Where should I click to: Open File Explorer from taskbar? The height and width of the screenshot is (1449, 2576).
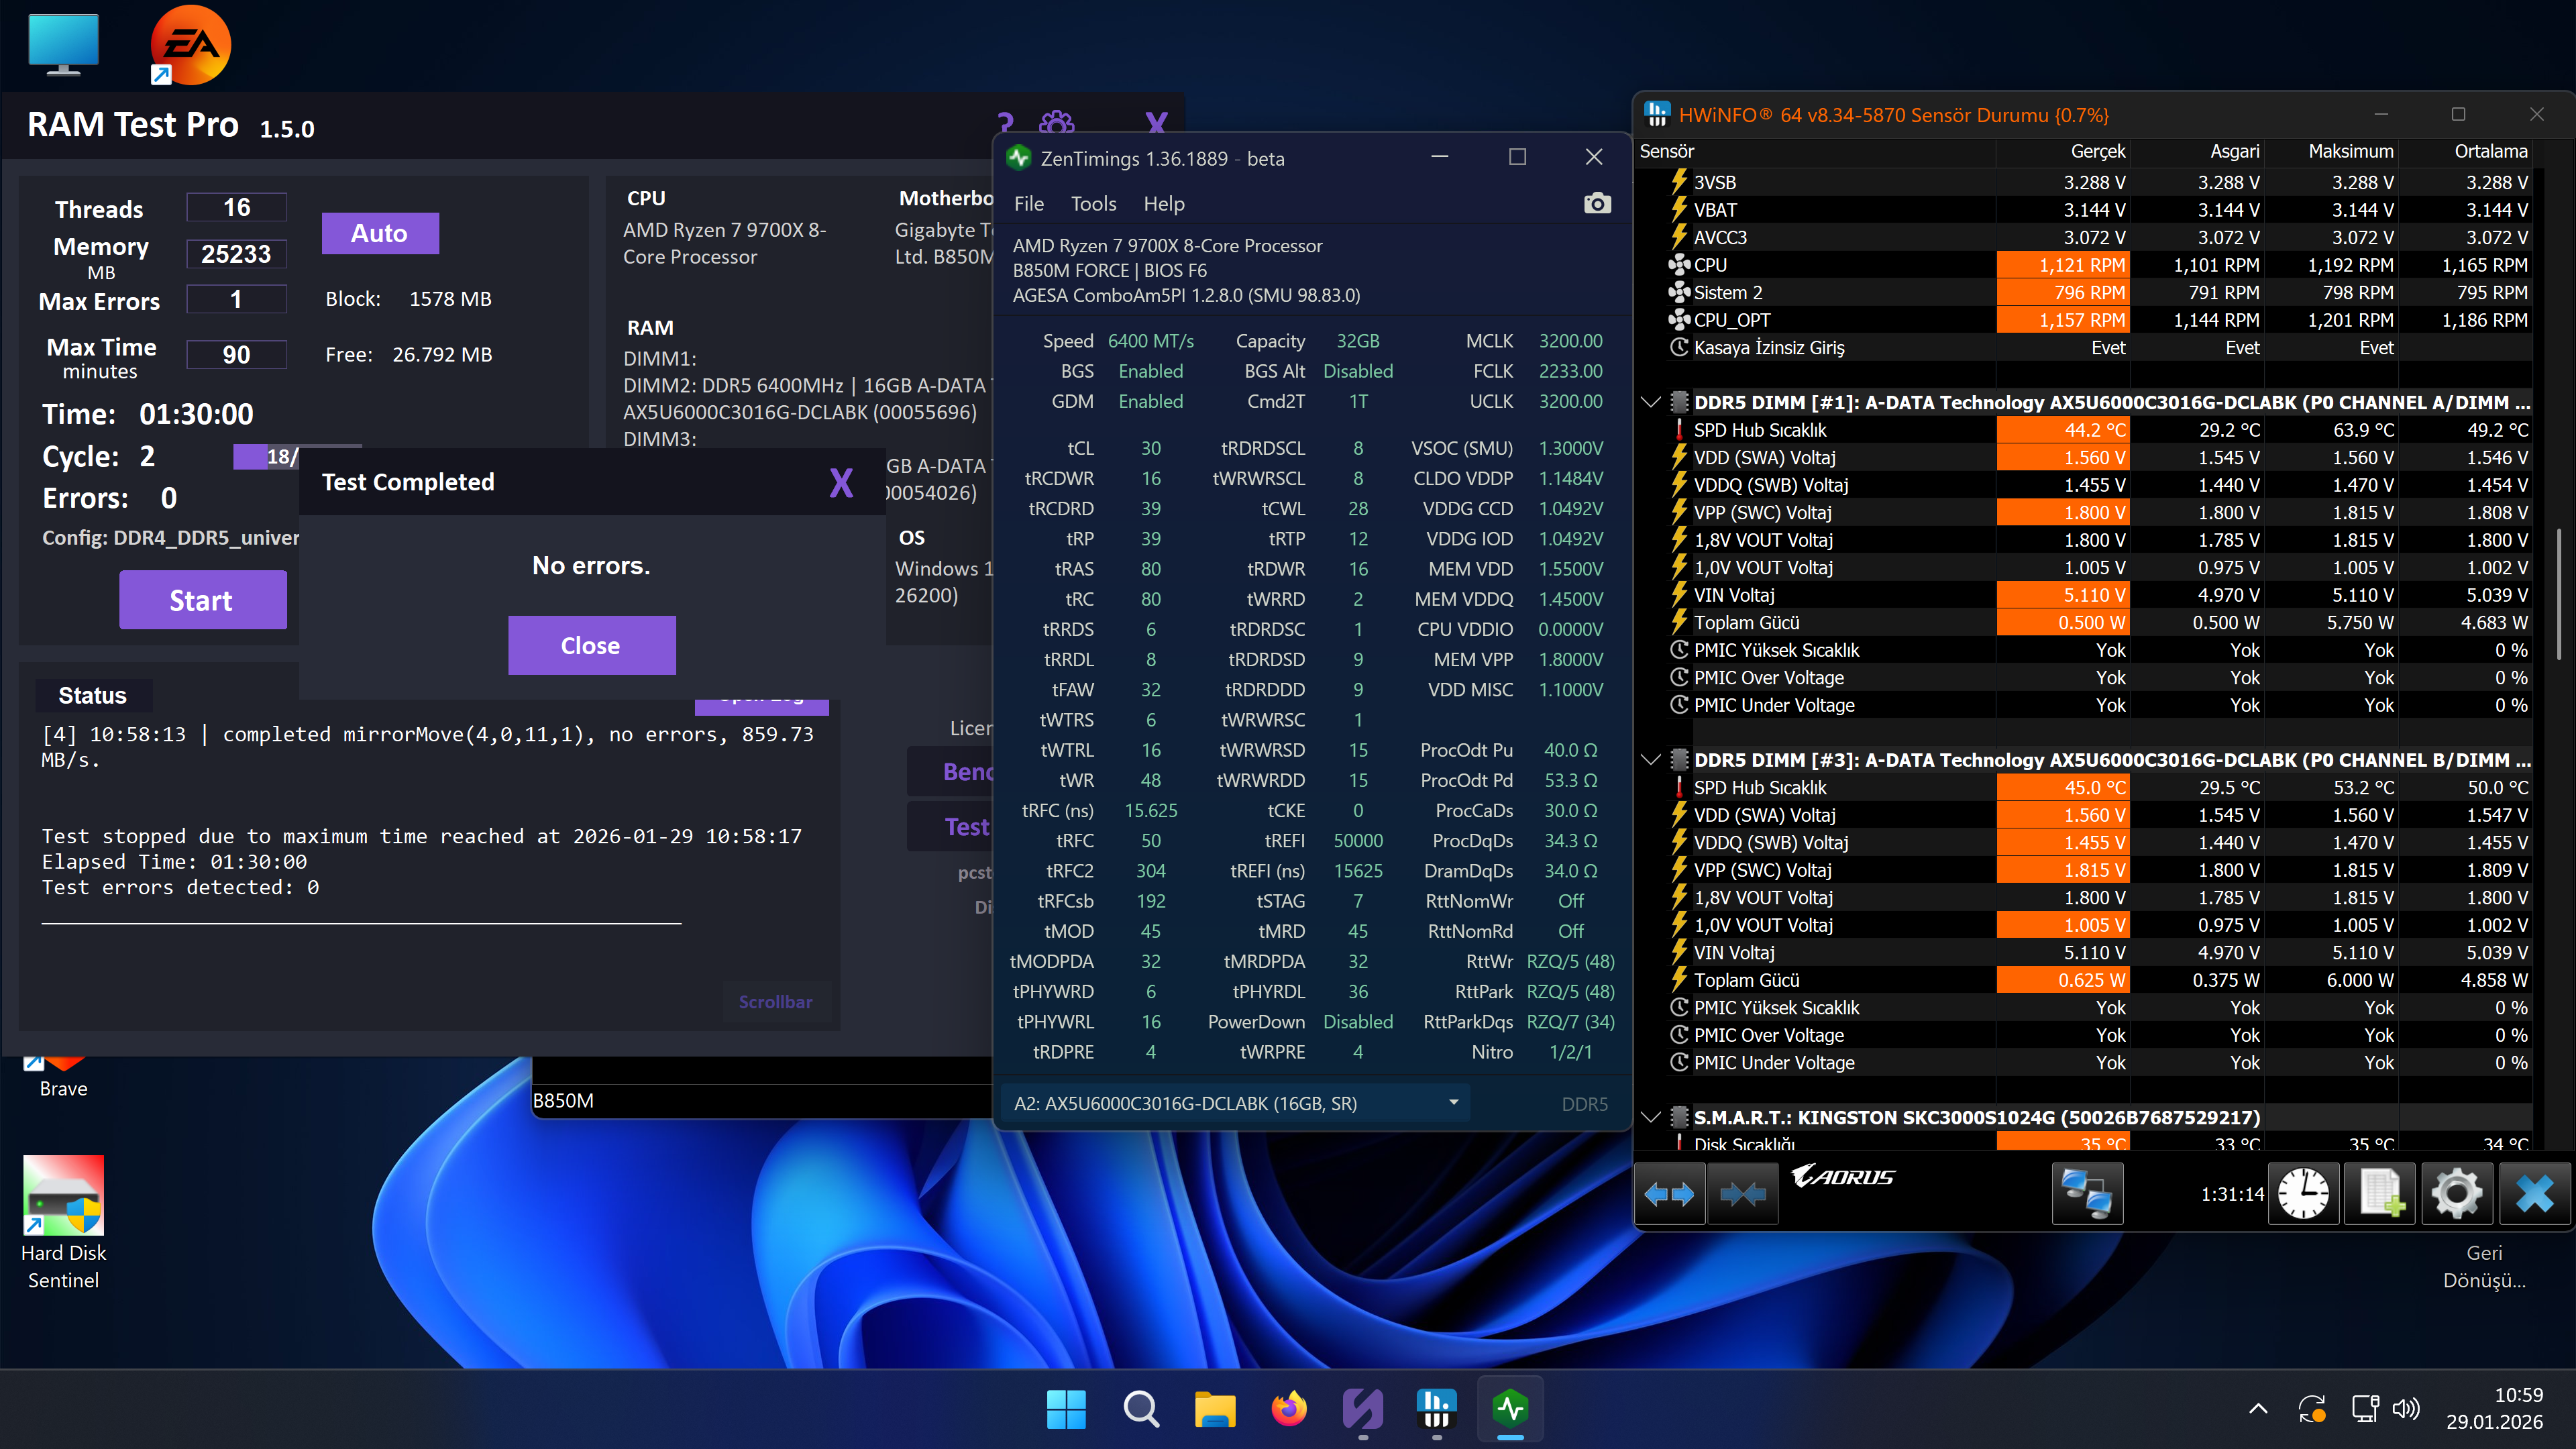pyautogui.click(x=1215, y=1410)
